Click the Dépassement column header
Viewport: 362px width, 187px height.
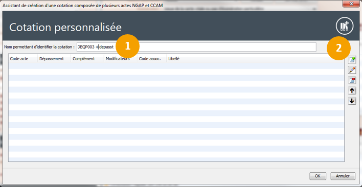[54, 59]
